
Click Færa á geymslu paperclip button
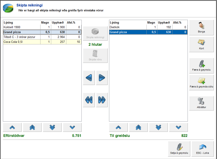(x=201, y=65)
